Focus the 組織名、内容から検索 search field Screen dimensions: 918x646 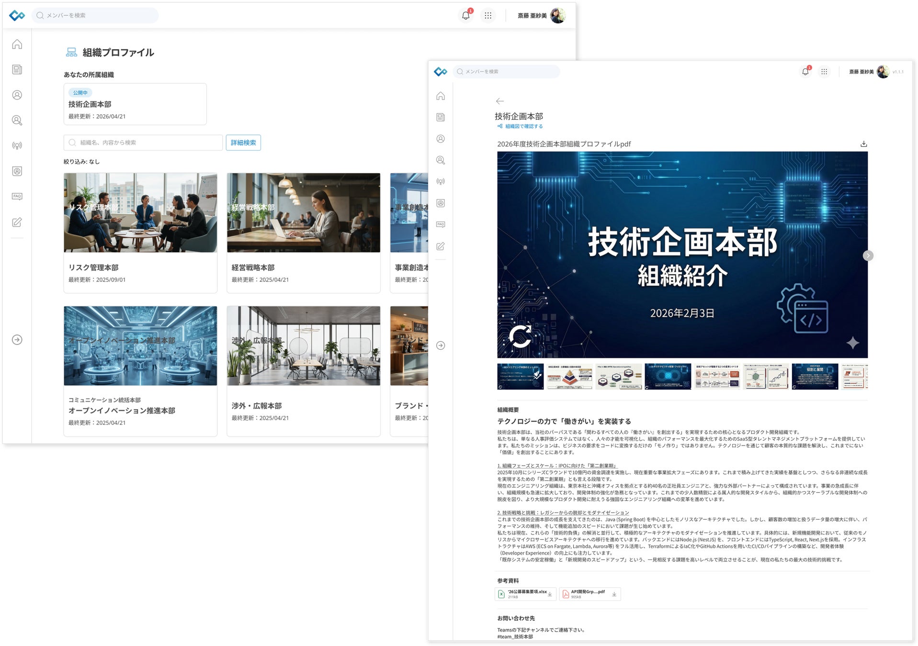click(143, 143)
